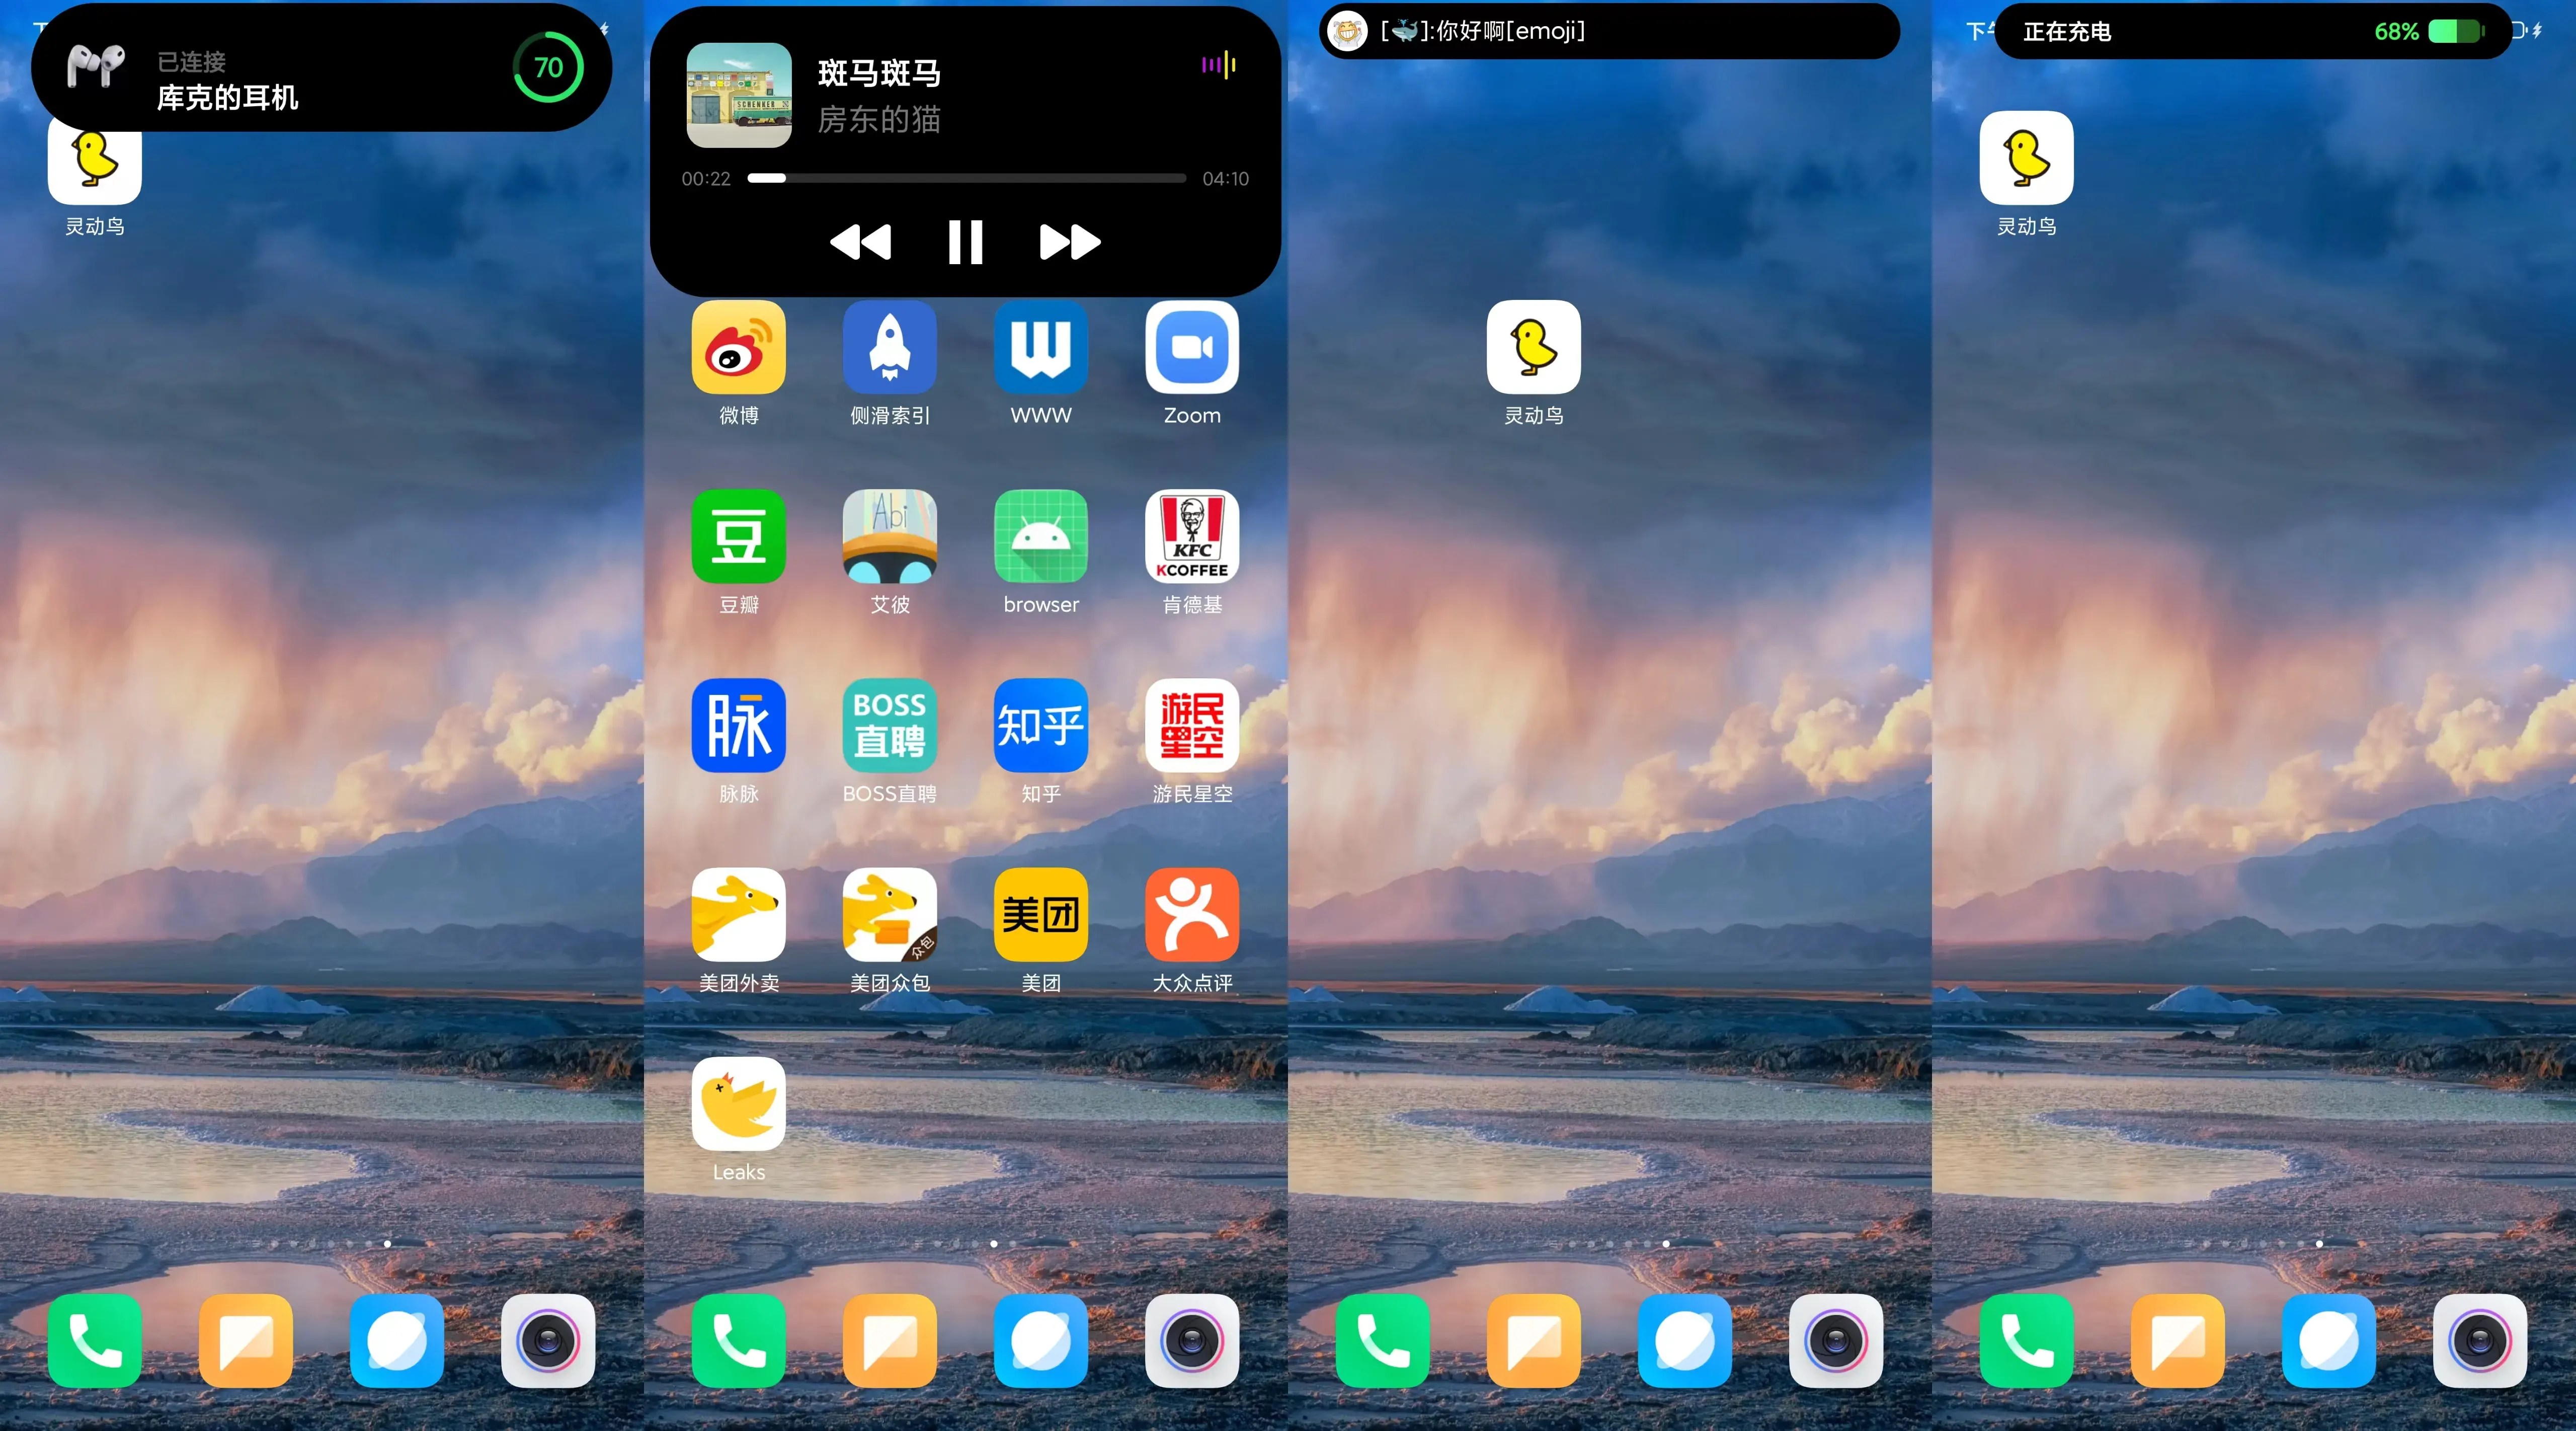Screen dimensions: 2576x1431
Task: Rewind 斑马斑马 track
Action: (x=863, y=242)
